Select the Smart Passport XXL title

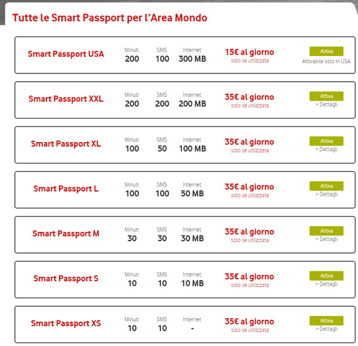[66, 99]
